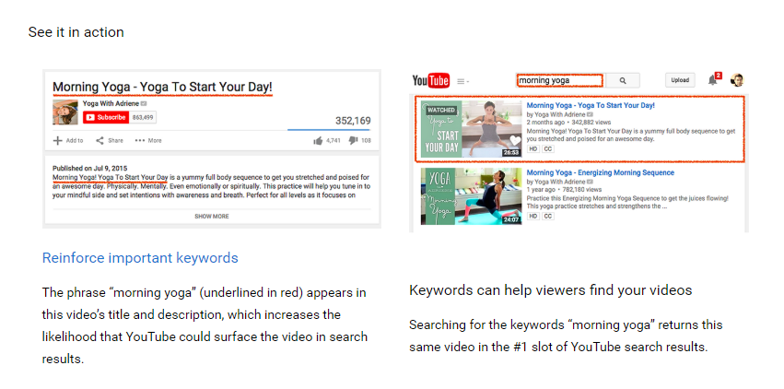Click the like/dislike ratio bar

click(329, 129)
